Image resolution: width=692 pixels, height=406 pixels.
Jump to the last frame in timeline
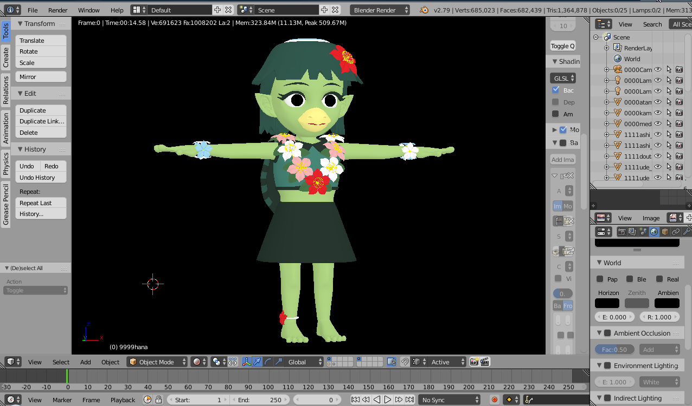pyautogui.click(x=409, y=400)
